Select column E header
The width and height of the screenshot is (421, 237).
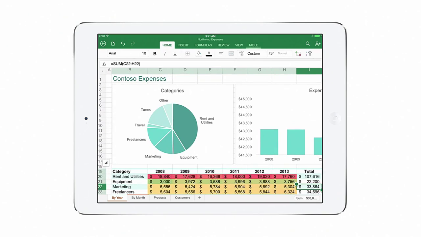[210, 70]
